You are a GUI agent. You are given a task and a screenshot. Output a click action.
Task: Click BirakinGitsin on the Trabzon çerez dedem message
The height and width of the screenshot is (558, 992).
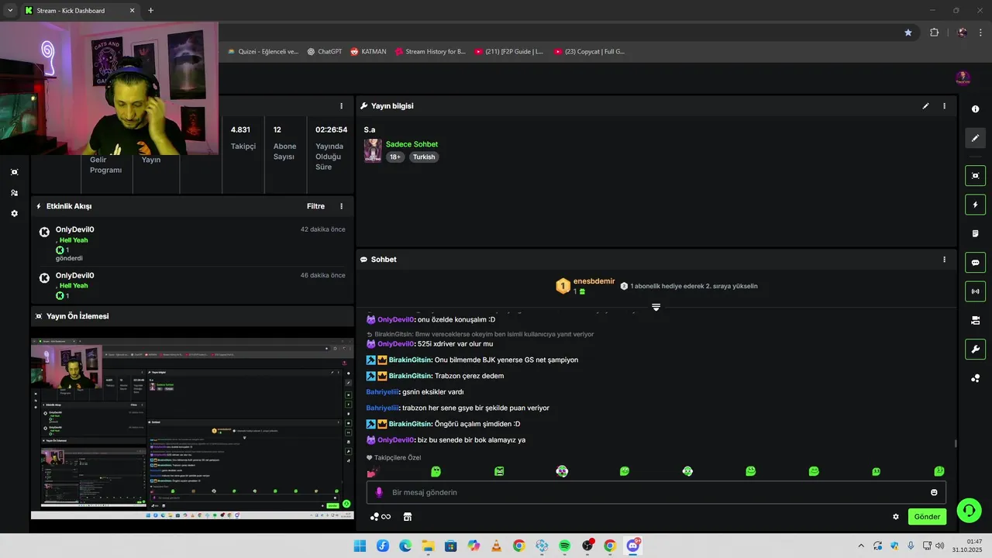tap(410, 376)
